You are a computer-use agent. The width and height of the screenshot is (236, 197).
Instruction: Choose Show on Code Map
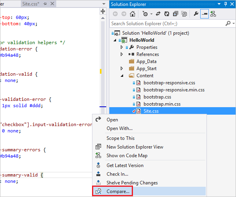tap(127, 156)
